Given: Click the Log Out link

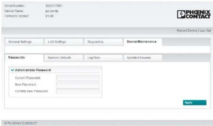Looking at the screenshot, I should 205,31.
